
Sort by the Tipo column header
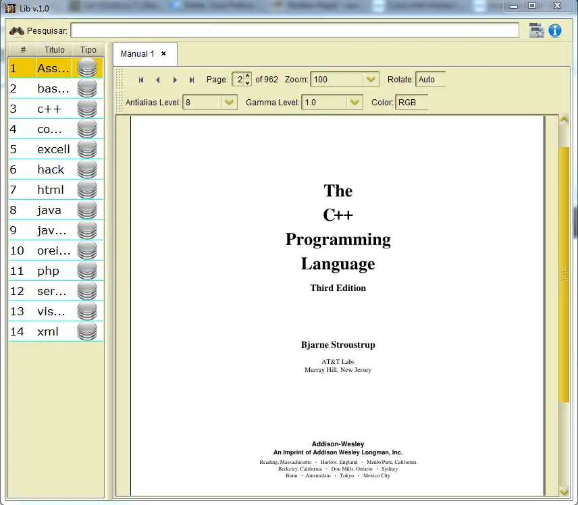click(88, 50)
